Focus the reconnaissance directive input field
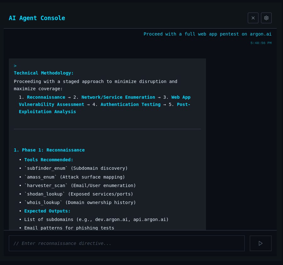 [x=127, y=243]
